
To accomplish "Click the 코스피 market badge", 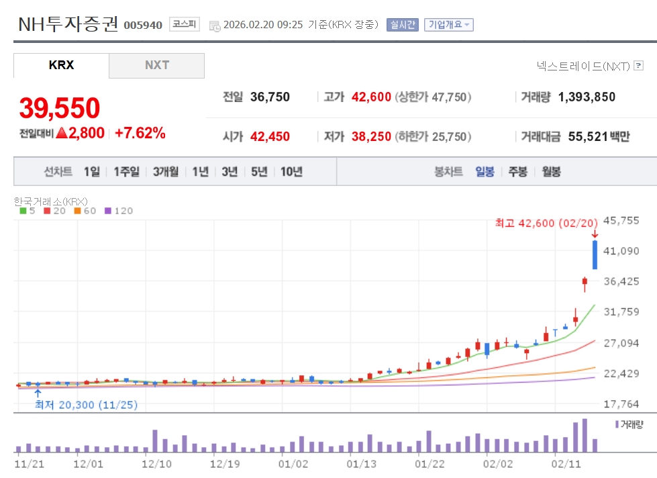I will click(185, 24).
